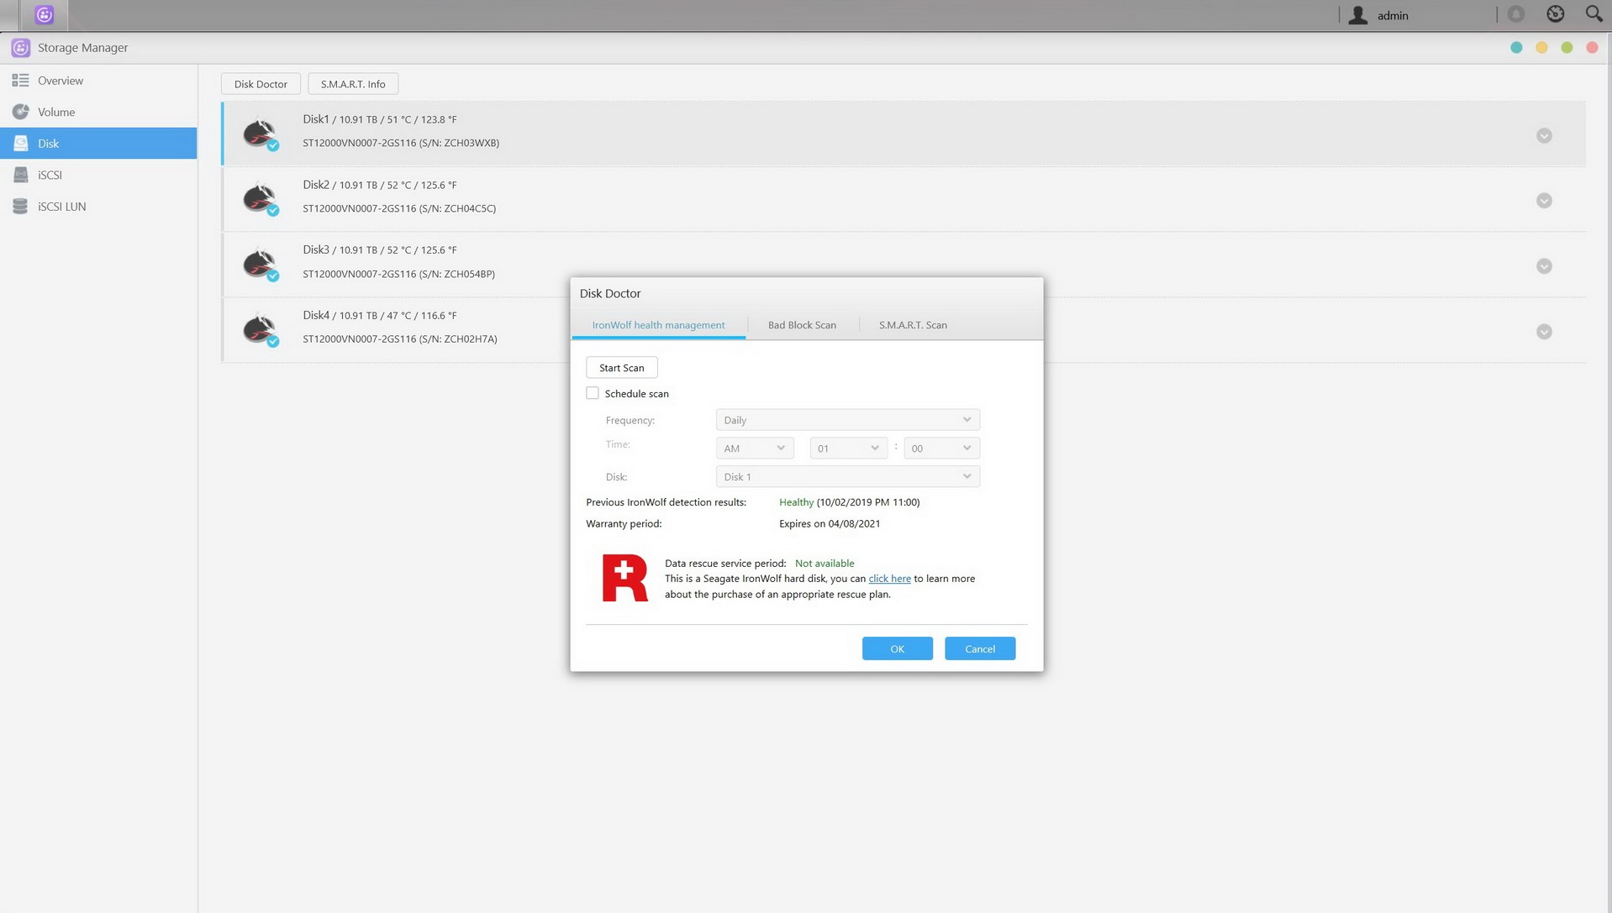Click the green window control dot

[x=1567, y=48]
